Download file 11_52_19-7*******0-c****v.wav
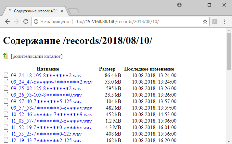 click(x=51, y=127)
